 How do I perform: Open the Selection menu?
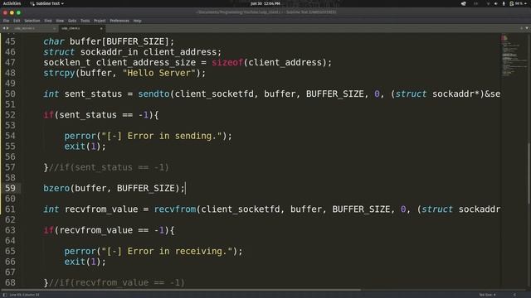(32, 21)
